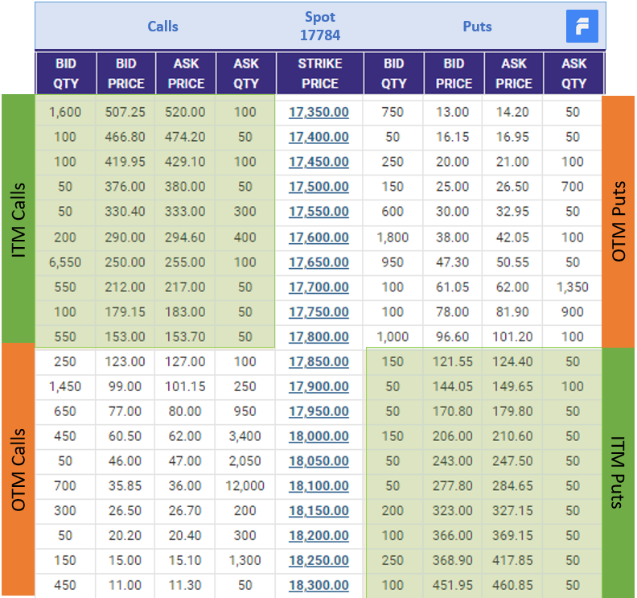
Task: Open the 17,350.00 strike price link
Action: [319, 112]
